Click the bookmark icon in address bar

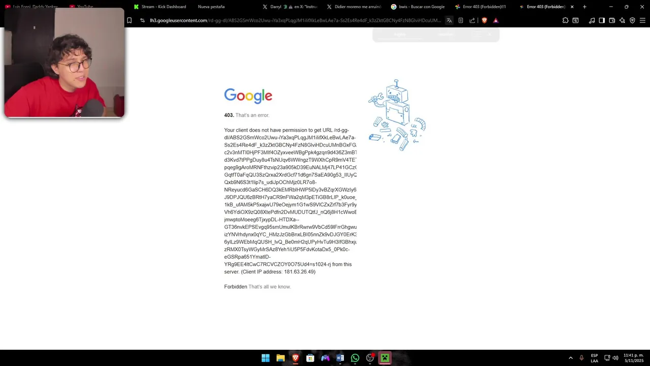click(129, 20)
